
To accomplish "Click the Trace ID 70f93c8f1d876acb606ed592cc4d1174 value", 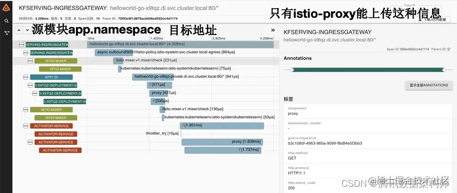I will click(148, 19).
